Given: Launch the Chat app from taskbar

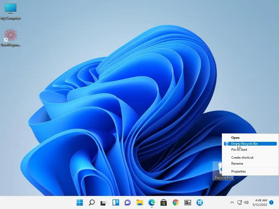Looking at the screenshot, I should pos(128,202).
